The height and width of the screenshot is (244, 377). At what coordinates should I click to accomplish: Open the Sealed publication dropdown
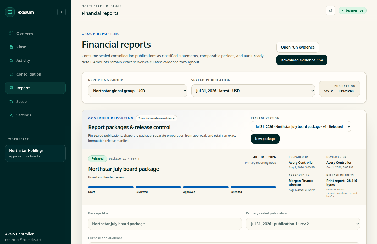(253, 91)
